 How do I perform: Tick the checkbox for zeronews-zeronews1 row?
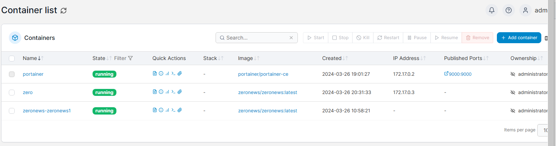coord(12,111)
